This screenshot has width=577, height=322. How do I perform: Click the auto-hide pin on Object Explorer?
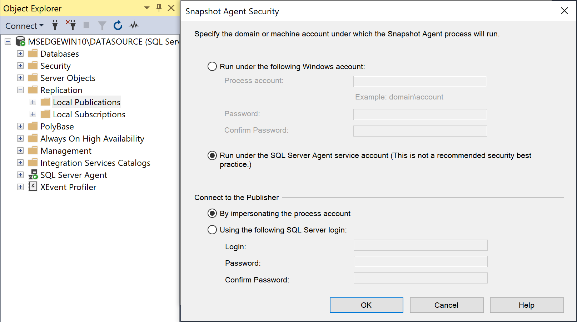pyautogui.click(x=159, y=8)
